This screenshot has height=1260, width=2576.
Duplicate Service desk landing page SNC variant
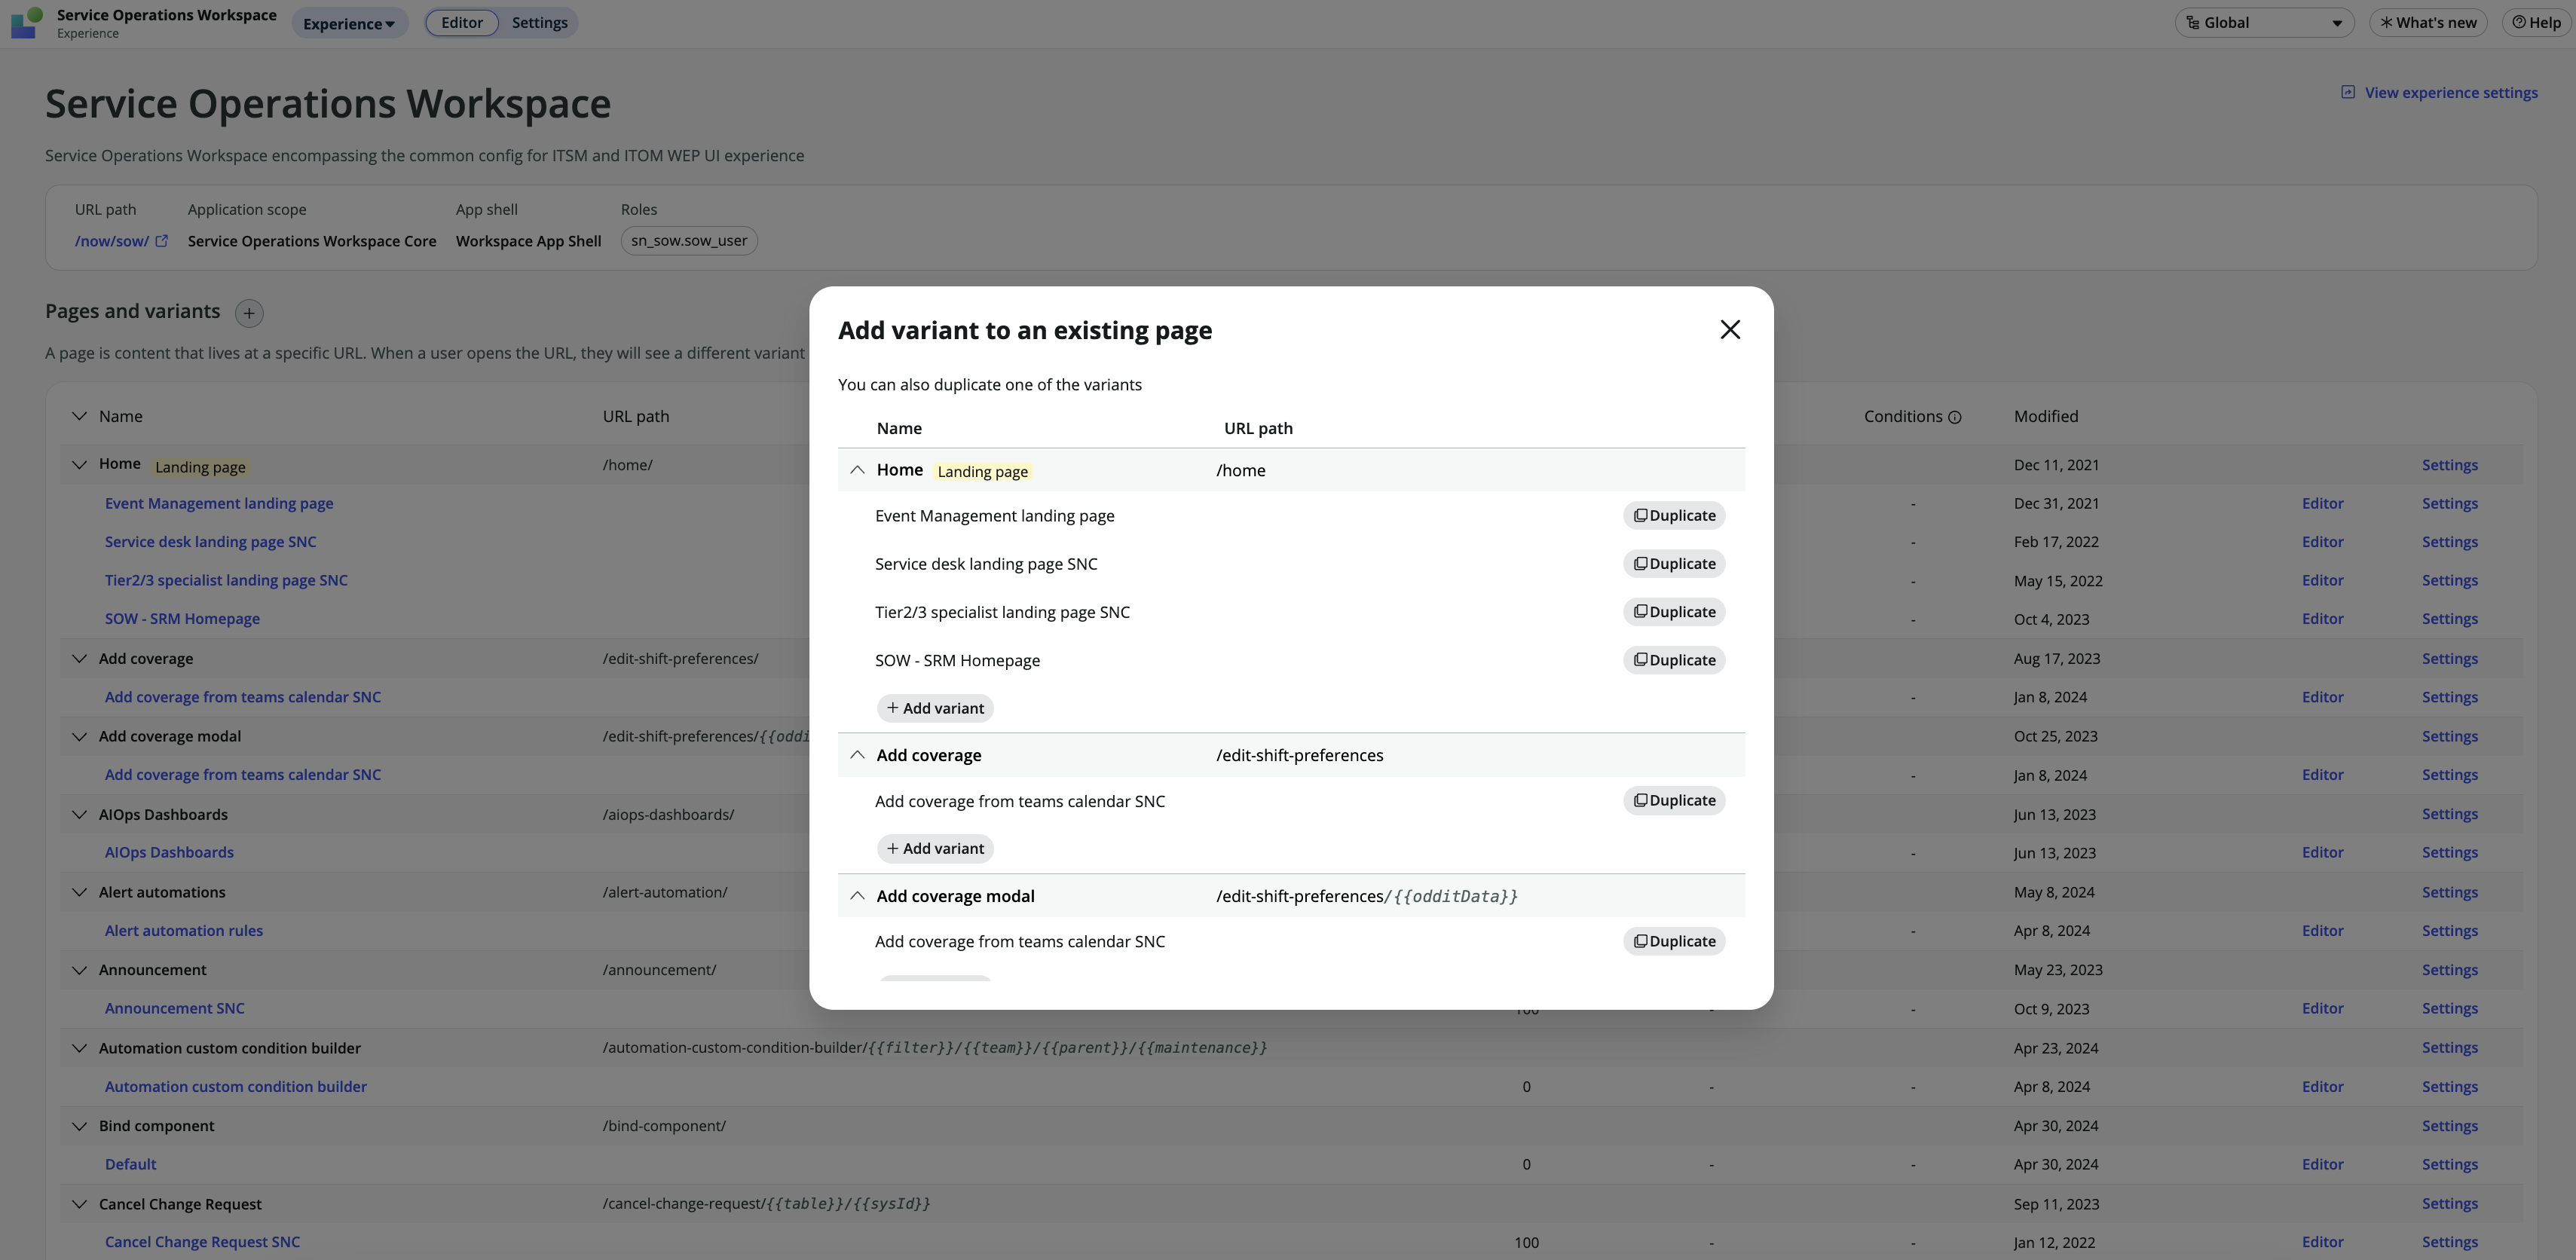tap(1674, 564)
